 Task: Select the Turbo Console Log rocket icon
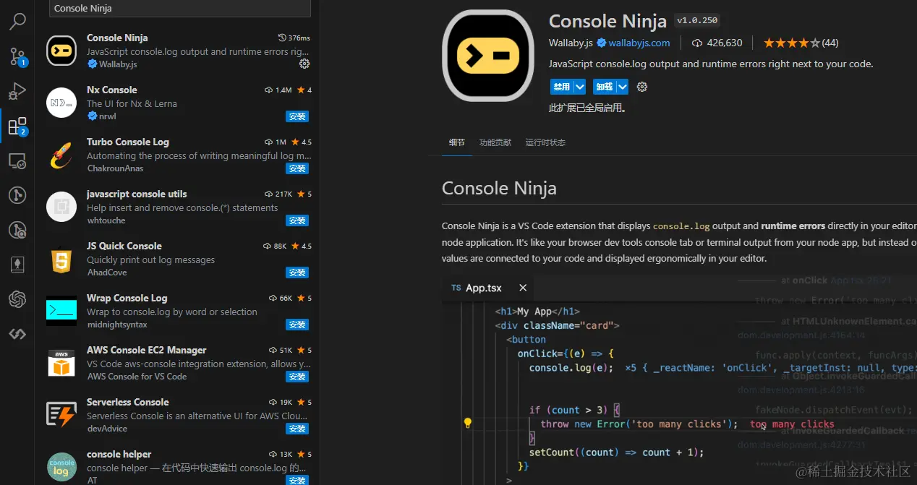point(61,155)
